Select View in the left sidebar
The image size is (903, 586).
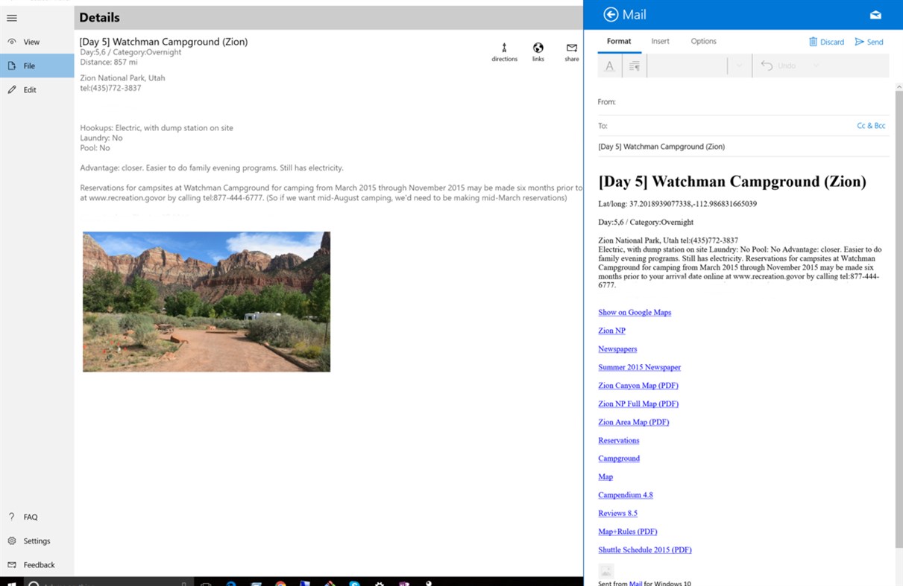pyautogui.click(x=37, y=42)
